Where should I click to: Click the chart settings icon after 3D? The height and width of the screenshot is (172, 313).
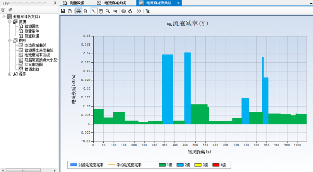point(148,11)
